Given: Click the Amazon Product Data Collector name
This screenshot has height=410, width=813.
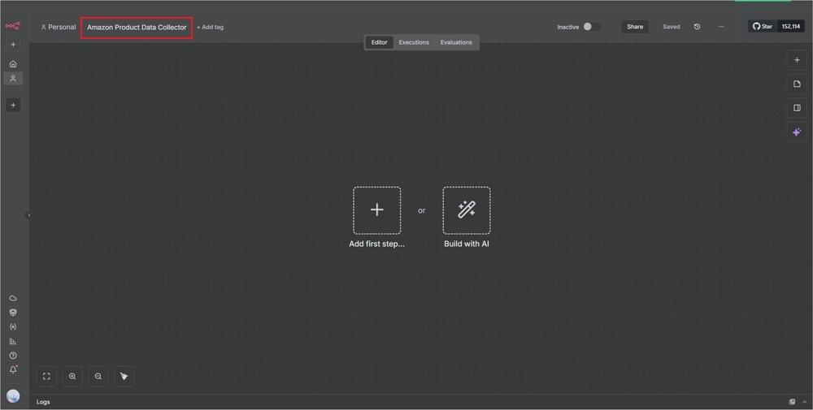Looking at the screenshot, I should pyautogui.click(x=137, y=27).
